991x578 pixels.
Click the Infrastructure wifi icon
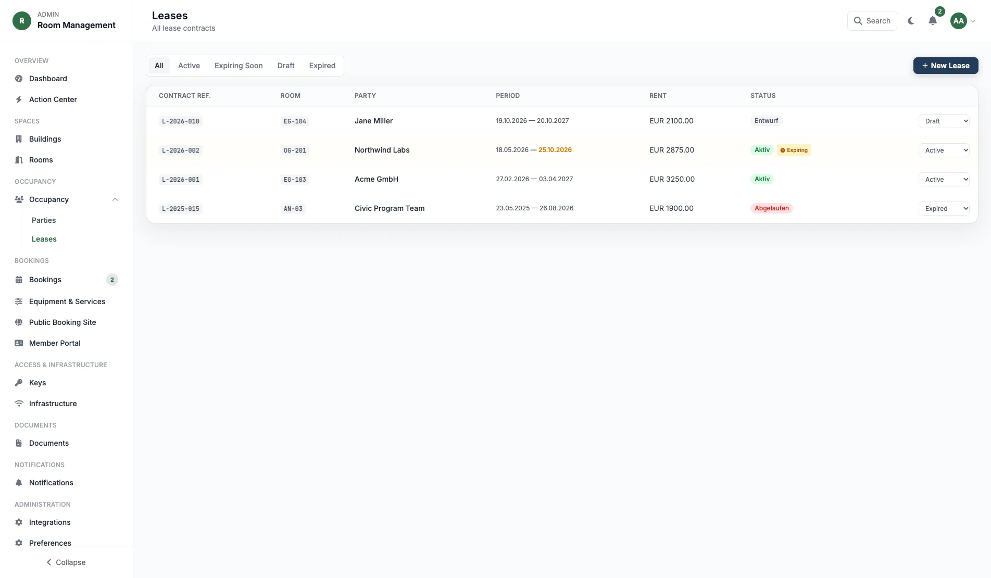(x=19, y=404)
